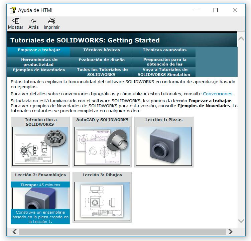Click the Mostrar toolbar icon

[x=16, y=21]
